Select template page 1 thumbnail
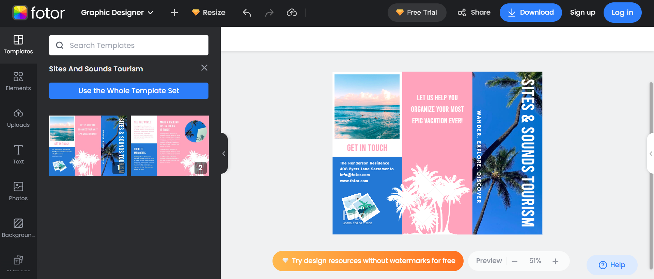Image resolution: width=654 pixels, height=279 pixels. (x=88, y=146)
